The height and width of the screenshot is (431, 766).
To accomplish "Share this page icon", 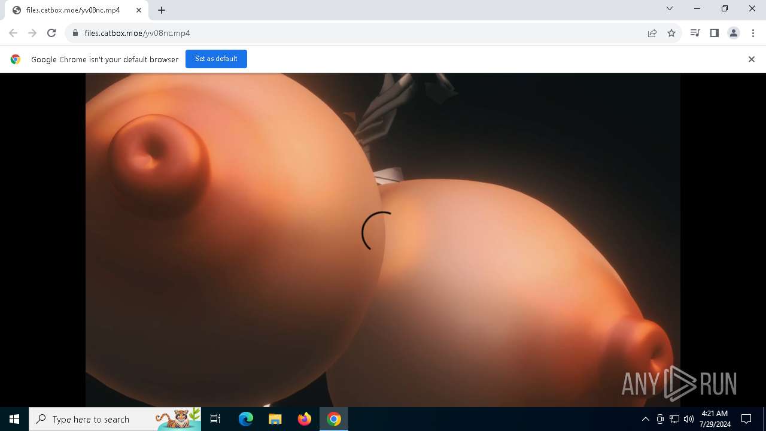I will click(x=652, y=33).
